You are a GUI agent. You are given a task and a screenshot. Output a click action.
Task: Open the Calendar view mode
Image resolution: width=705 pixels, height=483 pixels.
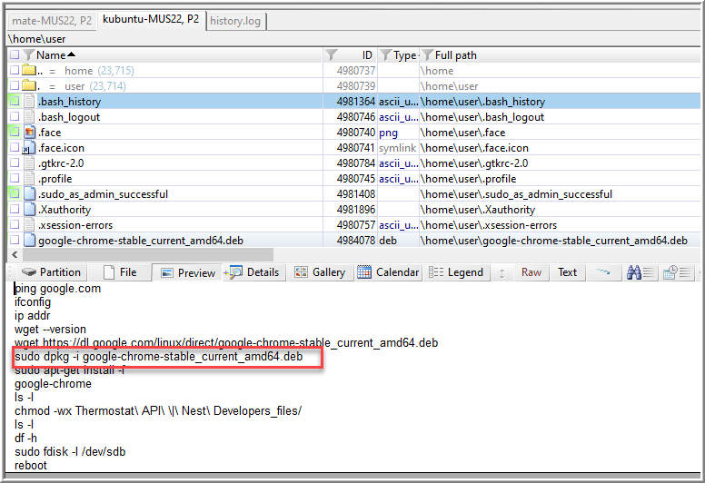click(x=388, y=272)
